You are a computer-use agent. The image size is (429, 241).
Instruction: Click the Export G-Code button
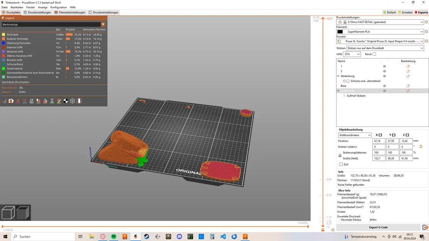coord(378,228)
